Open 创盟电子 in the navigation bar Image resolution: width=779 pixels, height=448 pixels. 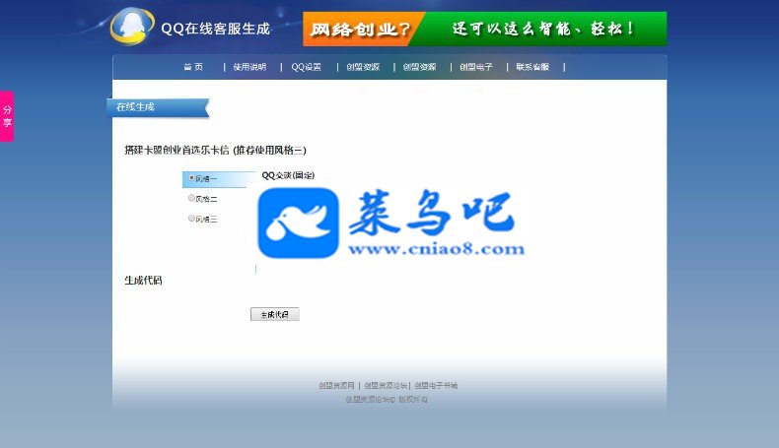pyautogui.click(x=476, y=67)
